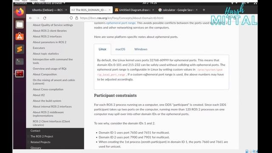This screenshot has height=153, width=272.
Task: Open About ROS 2 middleware implementations
Action: click(48, 114)
